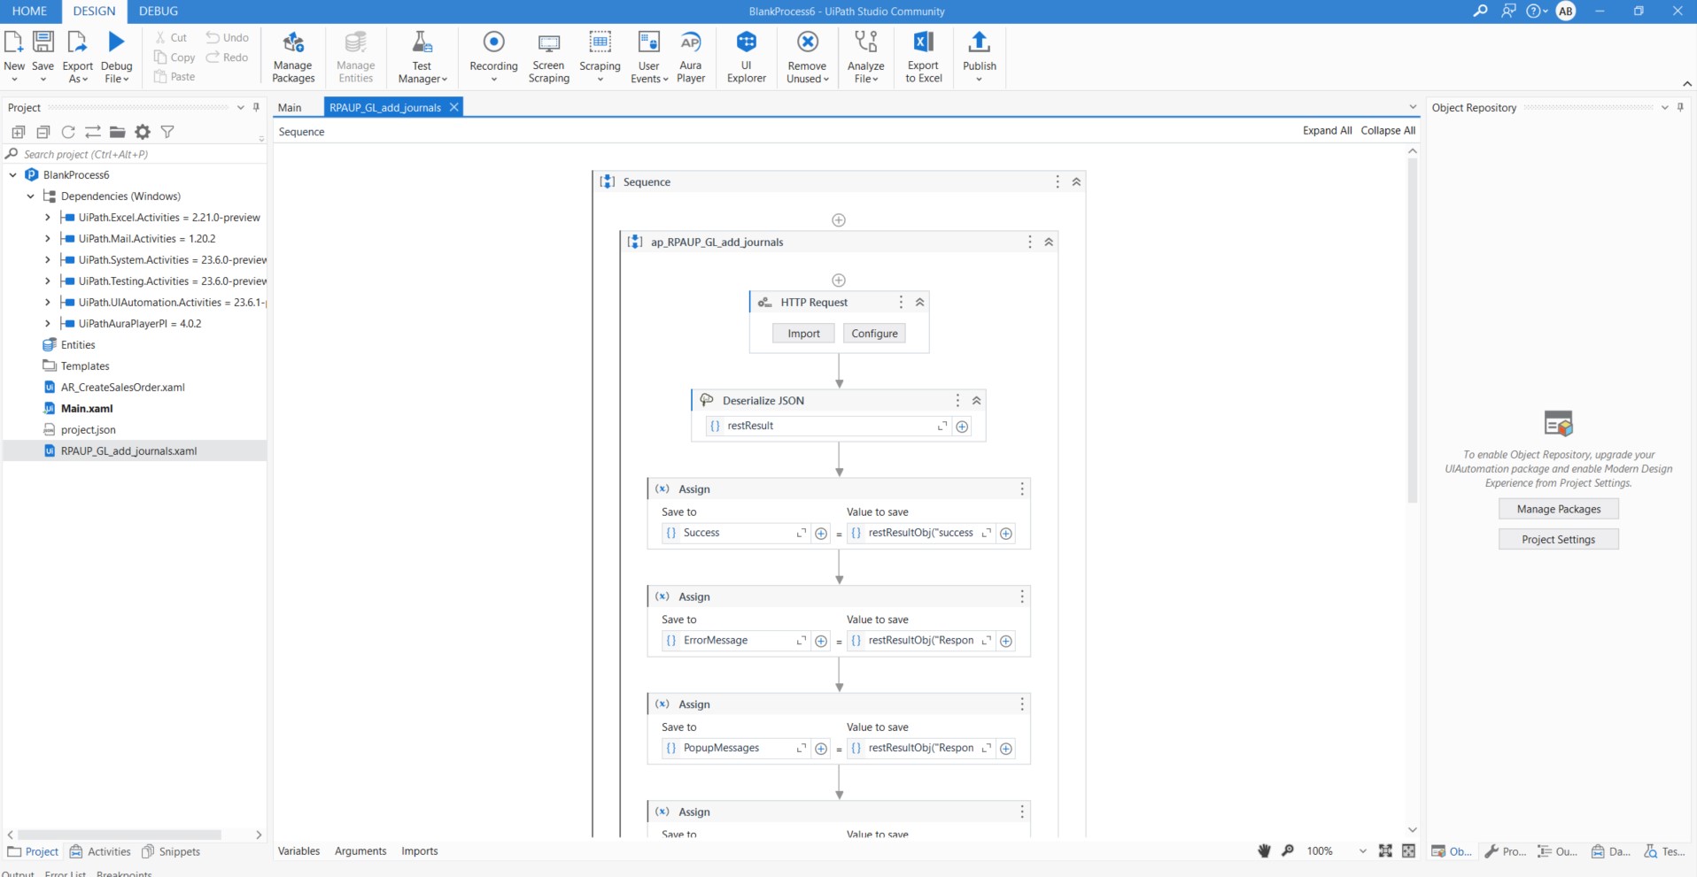
Task: Click Expand All link
Action: point(1327,130)
